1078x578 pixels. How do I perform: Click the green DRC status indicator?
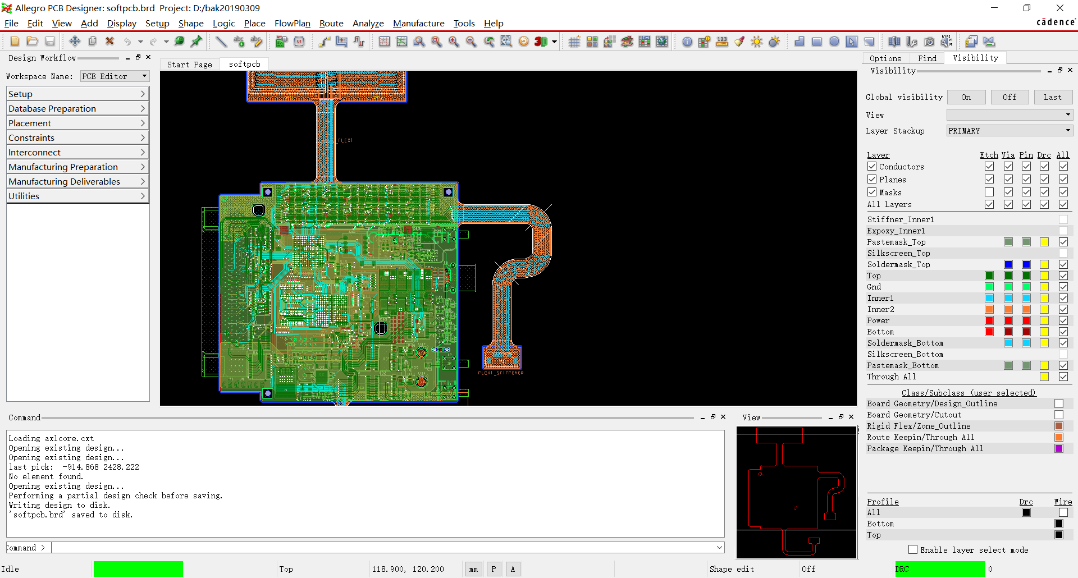point(940,569)
